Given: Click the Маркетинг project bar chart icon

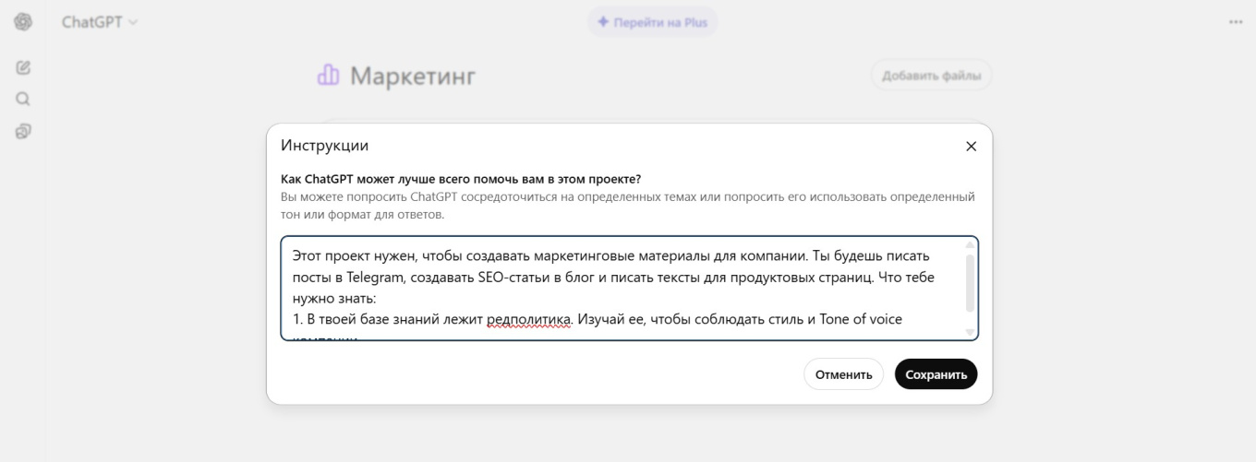Looking at the screenshot, I should [328, 76].
